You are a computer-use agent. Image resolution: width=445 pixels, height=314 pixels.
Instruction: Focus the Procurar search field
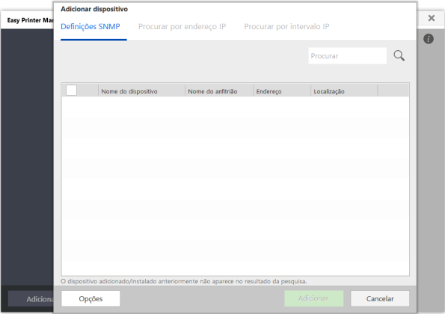pyautogui.click(x=347, y=56)
